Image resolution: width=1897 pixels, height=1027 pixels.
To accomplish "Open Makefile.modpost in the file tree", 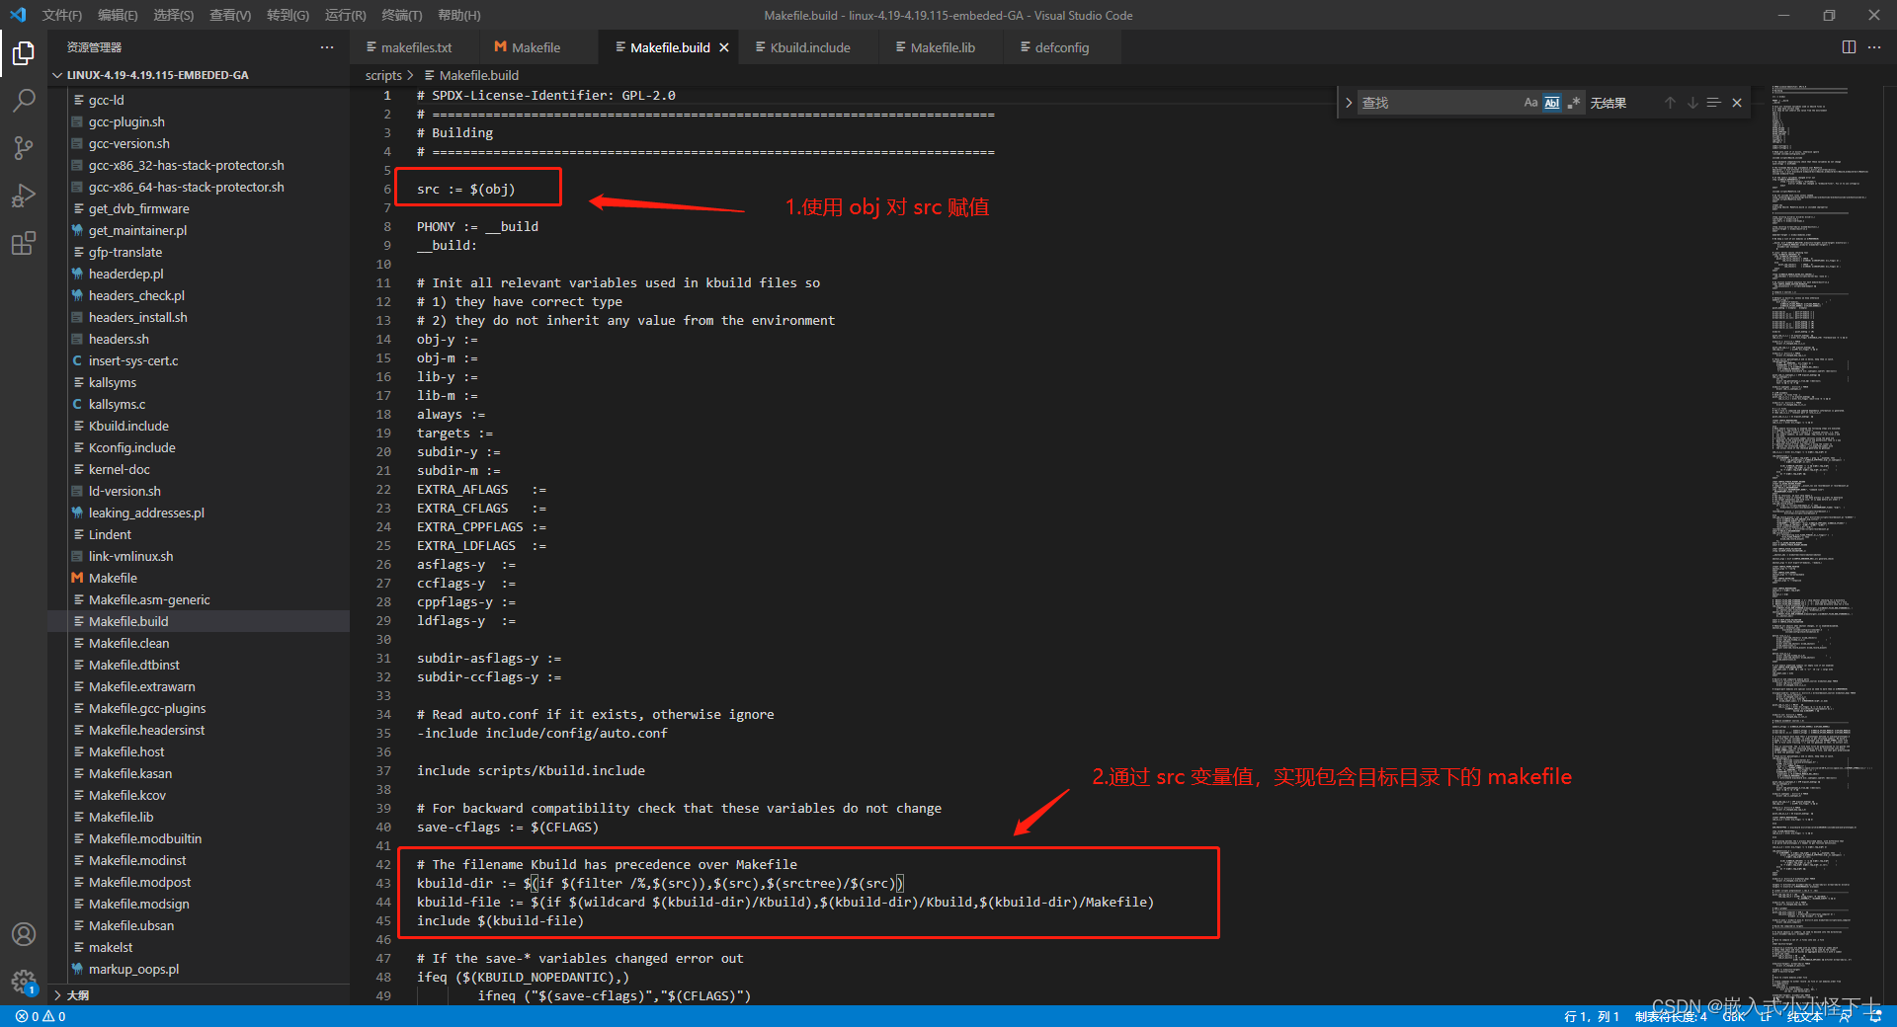I will click(x=139, y=882).
